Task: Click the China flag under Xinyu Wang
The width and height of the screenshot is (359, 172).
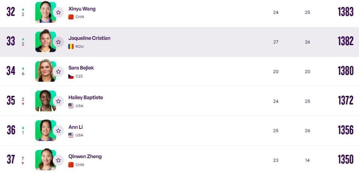Action: click(71, 17)
